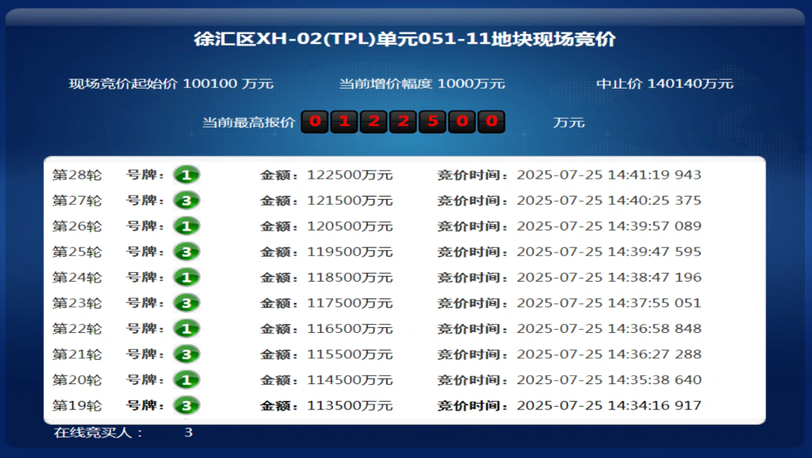Click 现场竞价起始价 100100 万元 text
Screen dimensions: 812x458
(x=171, y=84)
